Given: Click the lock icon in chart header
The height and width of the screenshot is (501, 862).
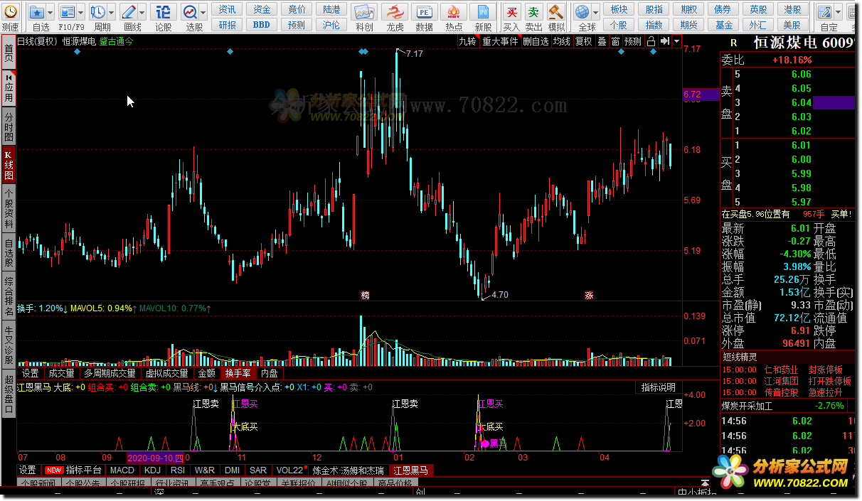Looking at the screenshot, I should point(651,41).
